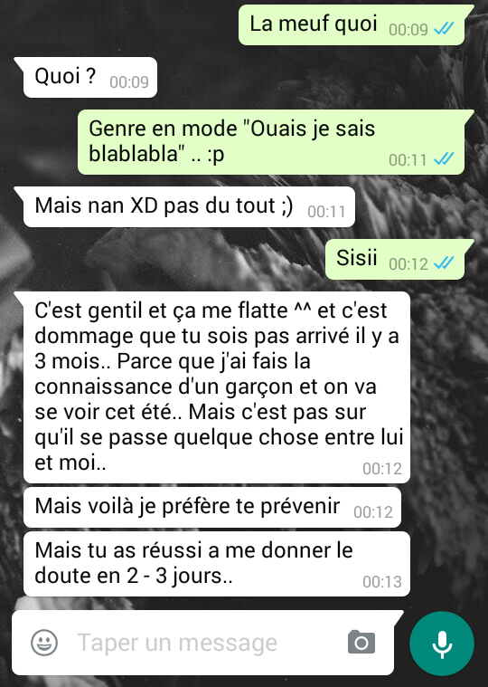Screen dimensions: 488x687
Task: Tap the 00:09 timestamp beside 'Quoi ?'
Action: (x=129, y=82)
